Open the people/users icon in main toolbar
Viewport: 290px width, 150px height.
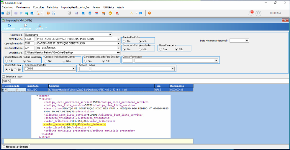tap(8, 13)
